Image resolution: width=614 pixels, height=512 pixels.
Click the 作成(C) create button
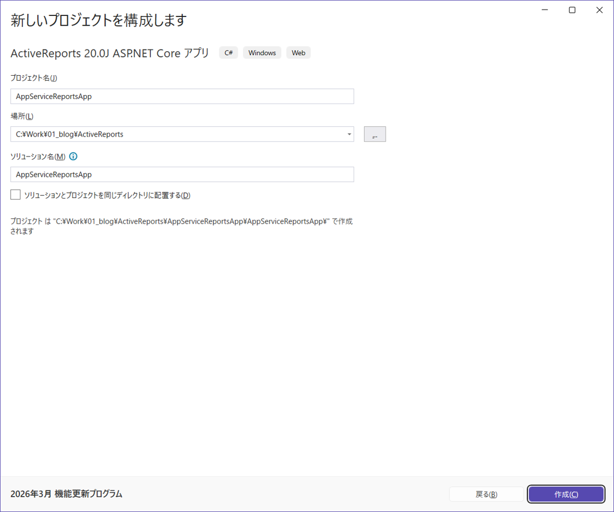566,494
